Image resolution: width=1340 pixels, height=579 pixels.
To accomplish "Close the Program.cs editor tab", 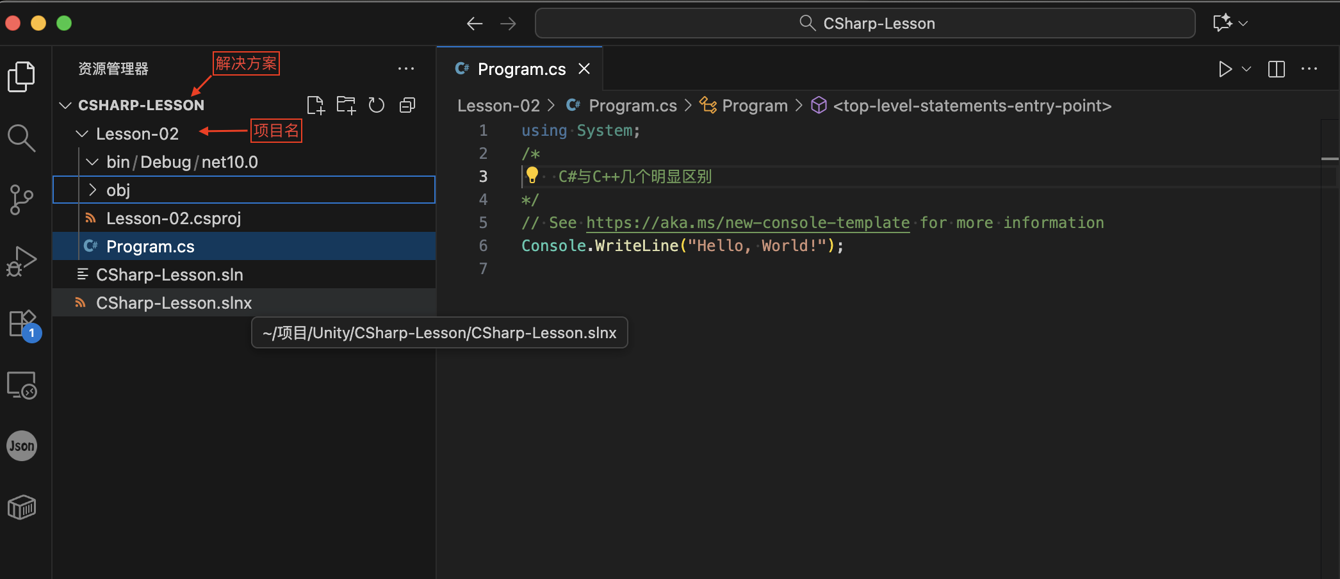I will point(584,69).
